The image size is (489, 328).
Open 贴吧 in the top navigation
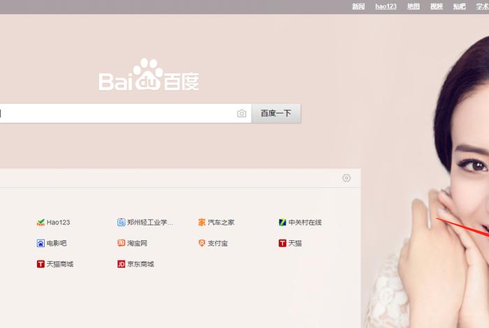[460, 6]
